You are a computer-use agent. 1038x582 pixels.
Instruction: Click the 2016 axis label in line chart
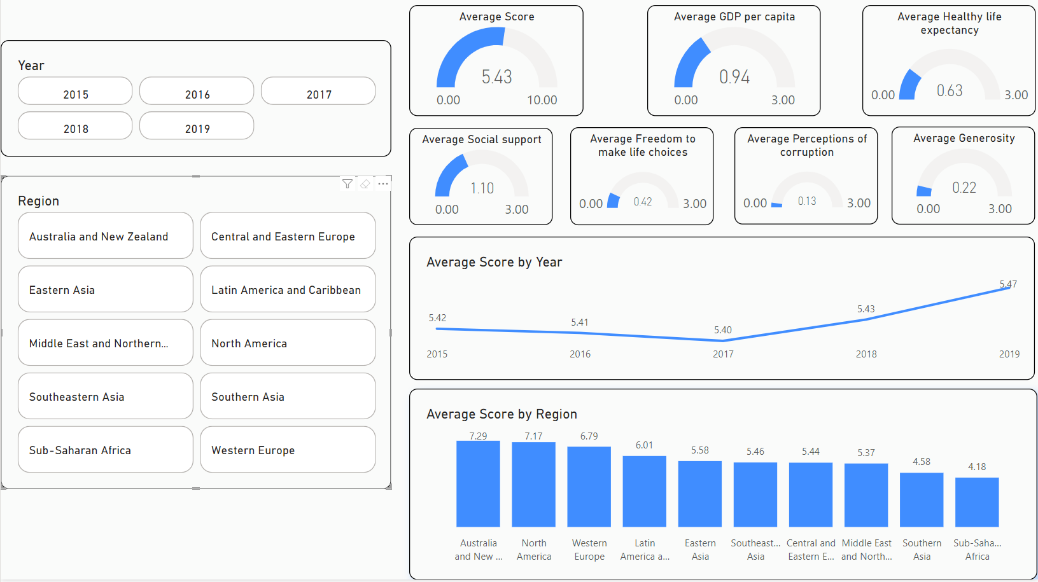pos(580,354)
